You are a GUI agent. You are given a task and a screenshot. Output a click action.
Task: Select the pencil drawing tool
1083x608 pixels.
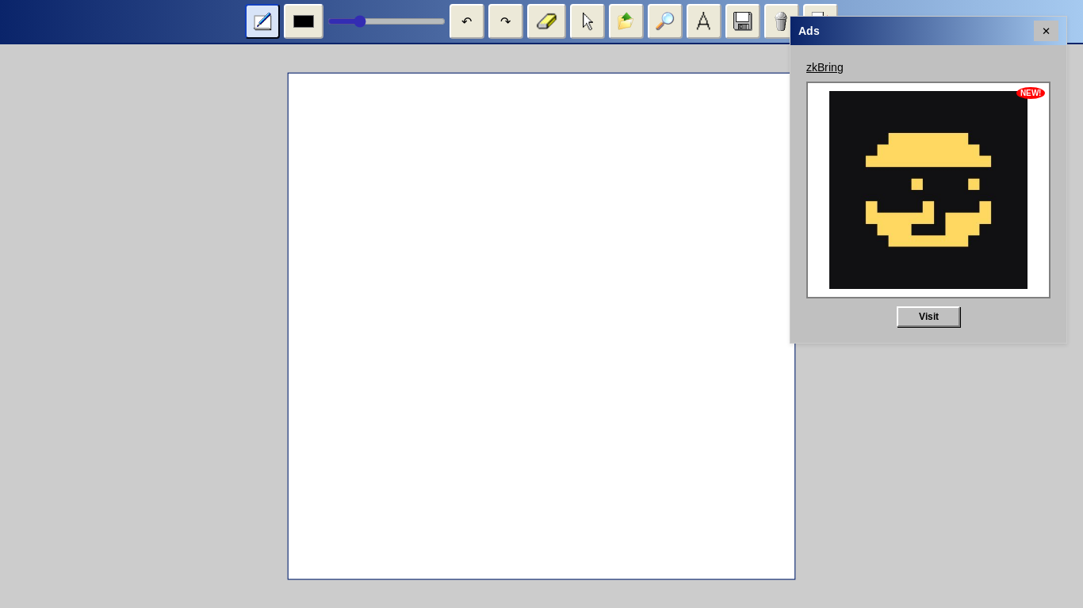pyautogui.click(x=262, y=21)
